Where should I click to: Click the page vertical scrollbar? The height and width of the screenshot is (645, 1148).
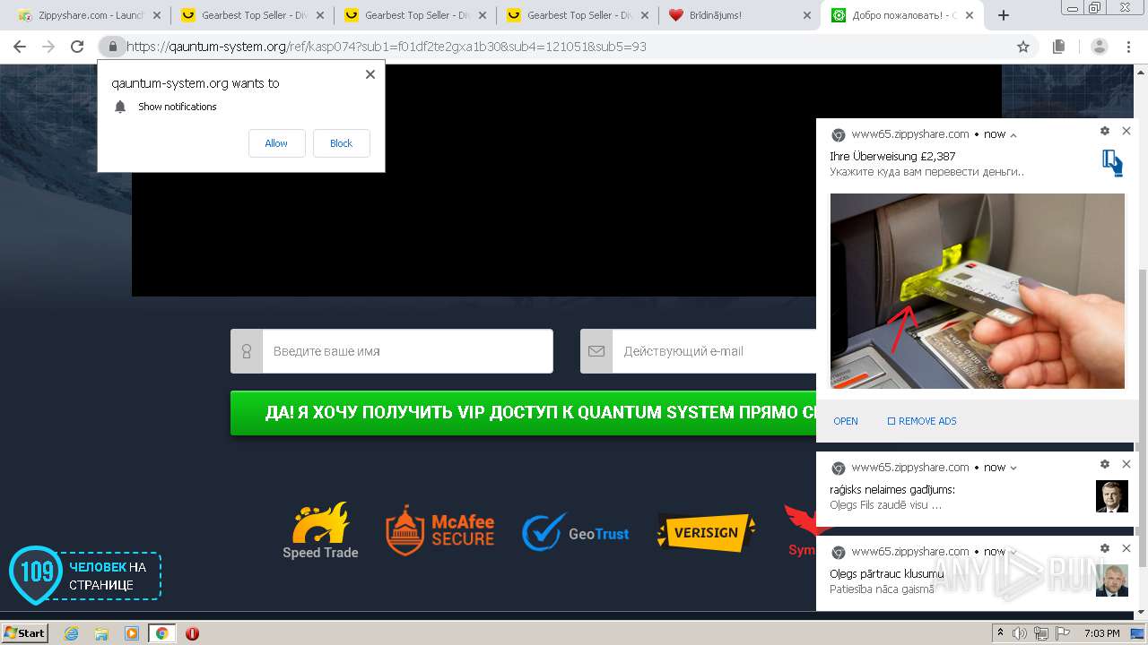click(x=1142, y=417)
